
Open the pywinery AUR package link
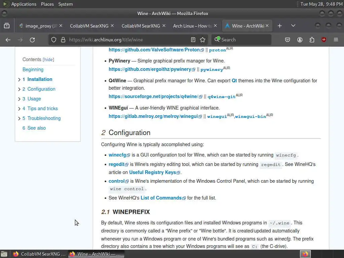tap(212, 70)
